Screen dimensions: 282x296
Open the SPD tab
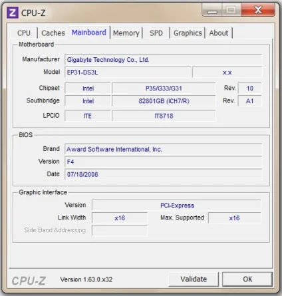(156, 33)
